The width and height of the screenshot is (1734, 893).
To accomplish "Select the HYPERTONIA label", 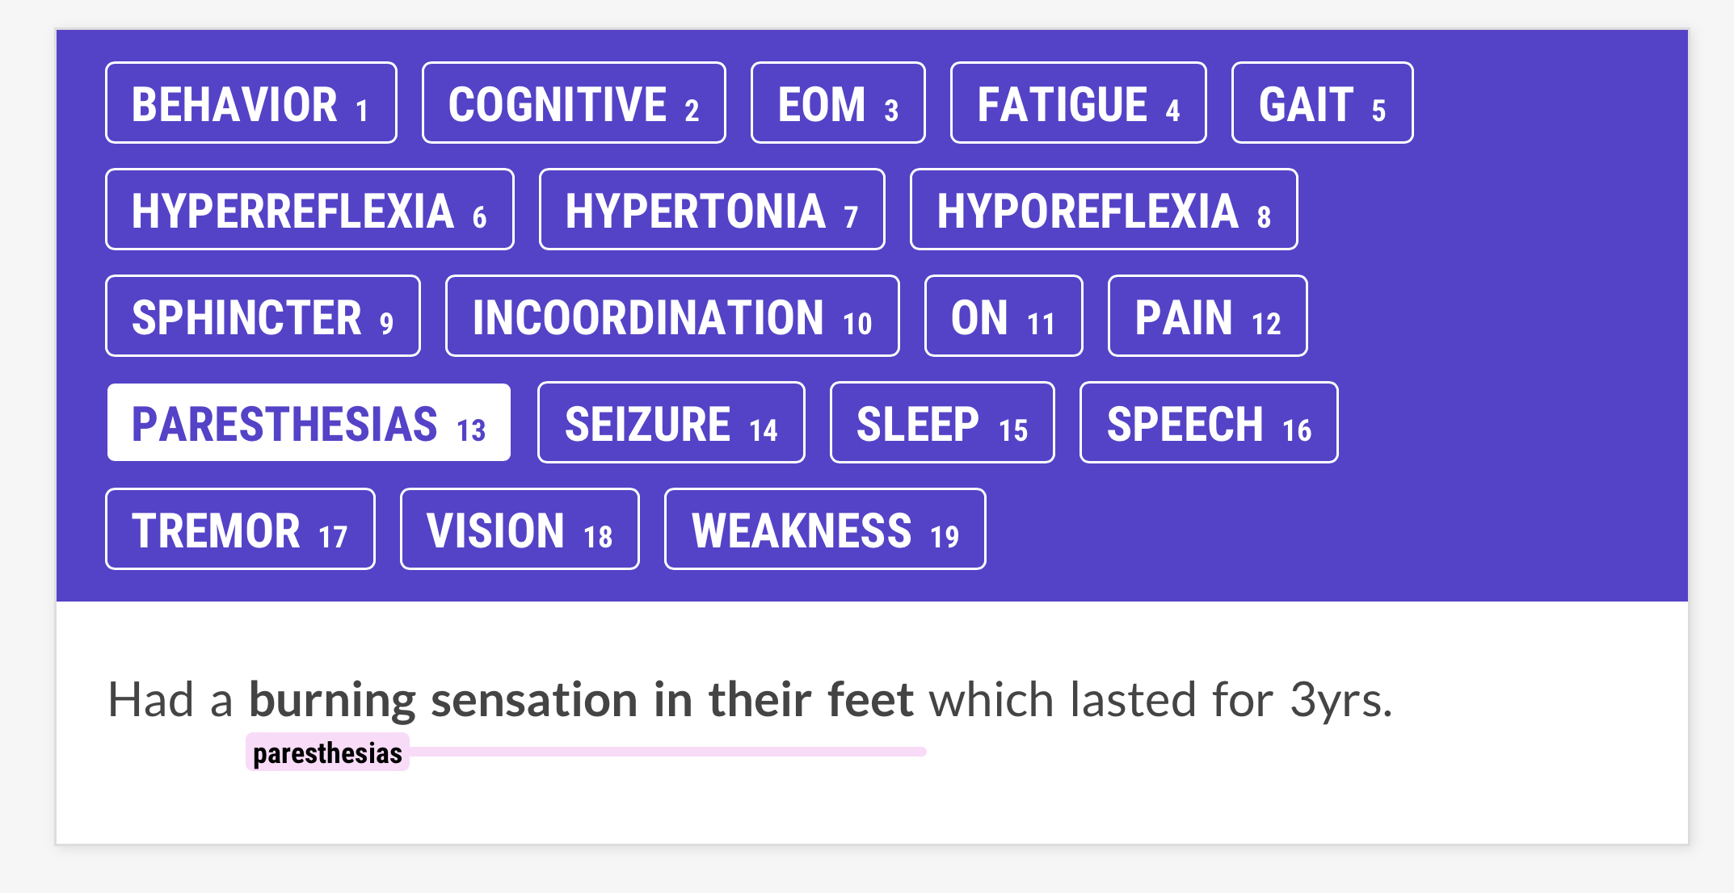I will click(711, 210).
